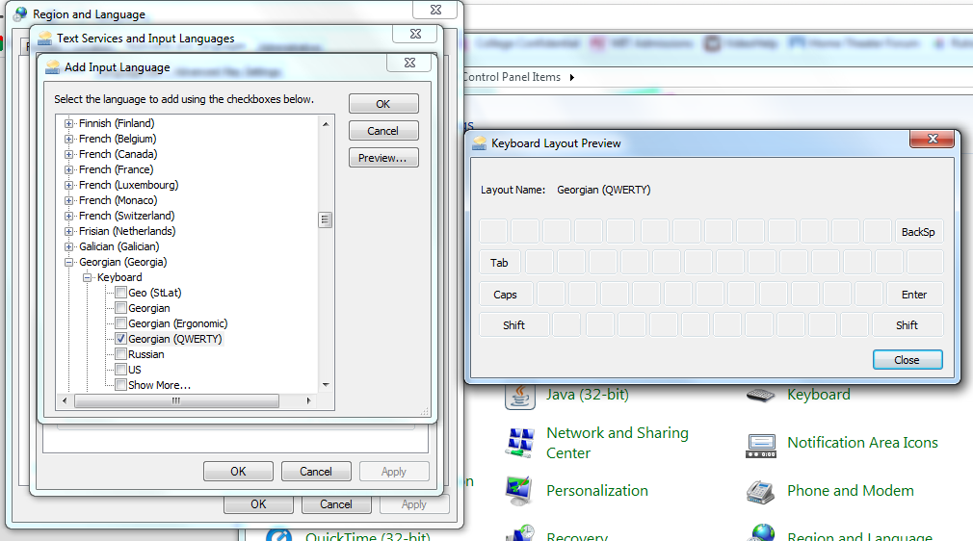This screenshot has height=541, width=973.
Task: Click the language list scroll-down arrow
Action: pyautogui.click(x=326, y=385)
